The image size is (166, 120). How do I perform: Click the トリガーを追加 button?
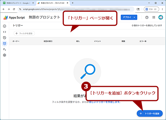click(150, 113)
